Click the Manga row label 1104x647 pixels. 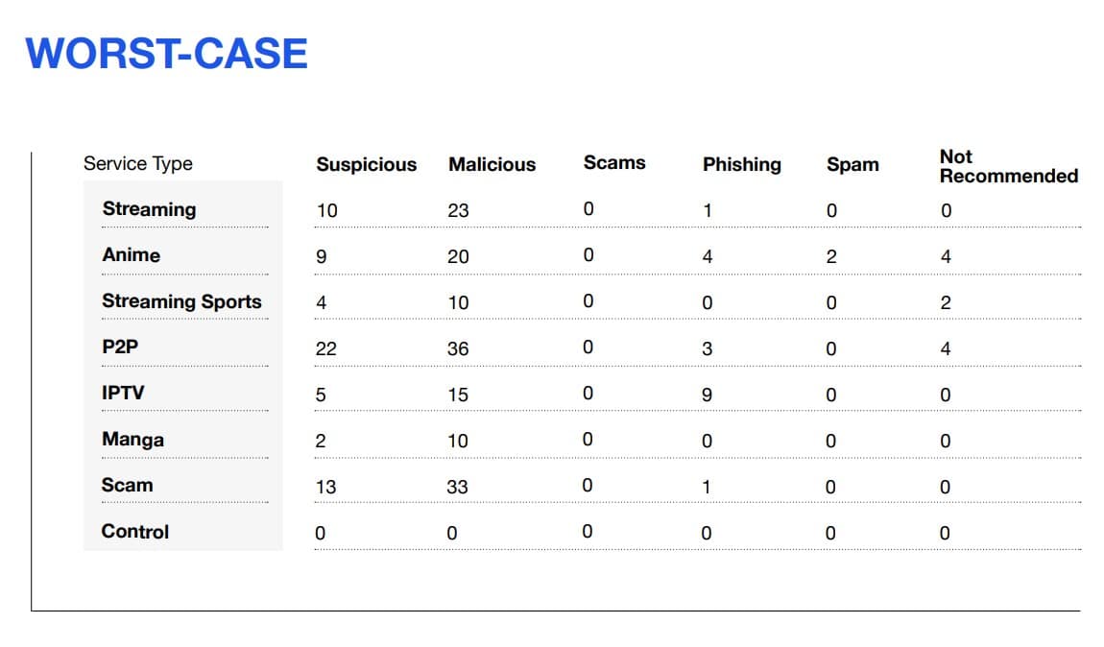click(x=133, y=440)
